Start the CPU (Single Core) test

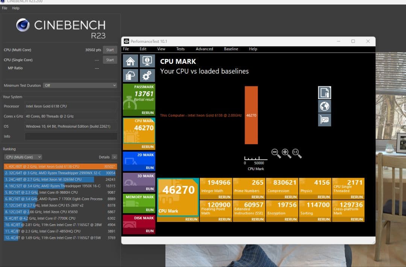pos(110,60)
